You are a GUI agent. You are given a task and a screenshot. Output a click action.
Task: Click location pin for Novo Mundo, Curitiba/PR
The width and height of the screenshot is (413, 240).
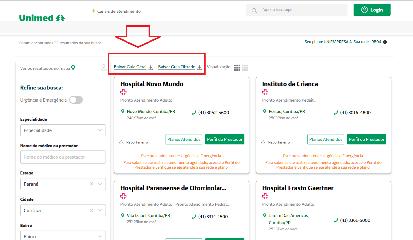click(x=123, y=111)
